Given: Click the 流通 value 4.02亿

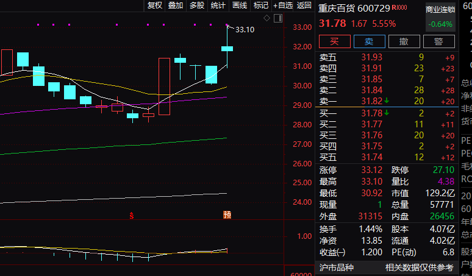Looking at the screenshot, I should coord(442,241).
